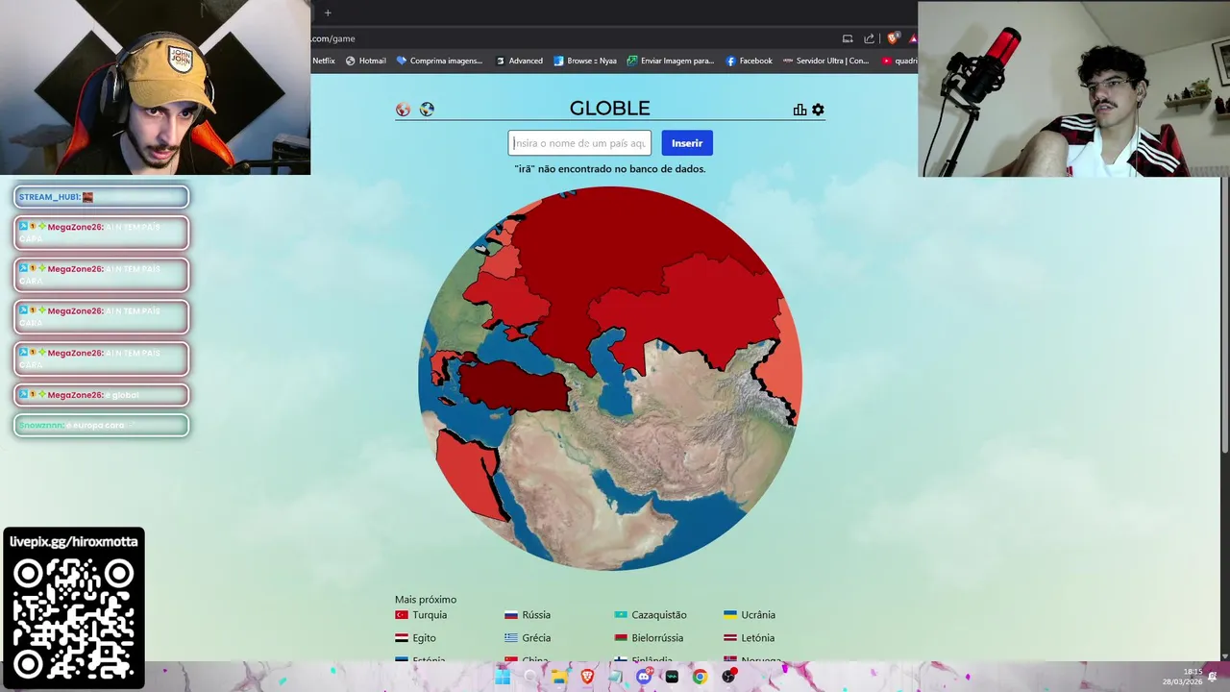Open the Notepad icon on the taskbar
The image size is (1230, 692).
pyautogui.click(x=615, y=677)
